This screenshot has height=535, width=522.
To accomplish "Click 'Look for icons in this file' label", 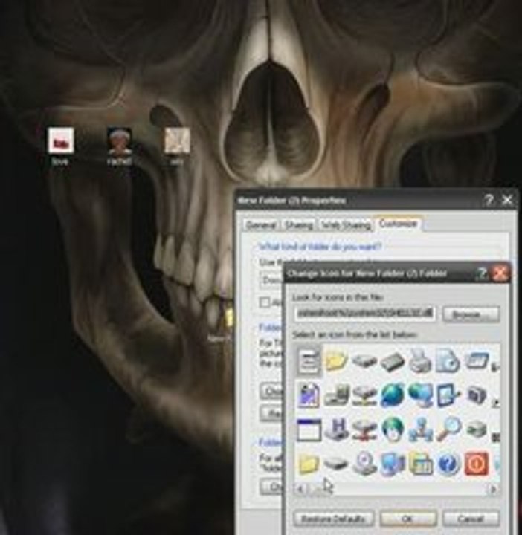I will tap(338, 297).
